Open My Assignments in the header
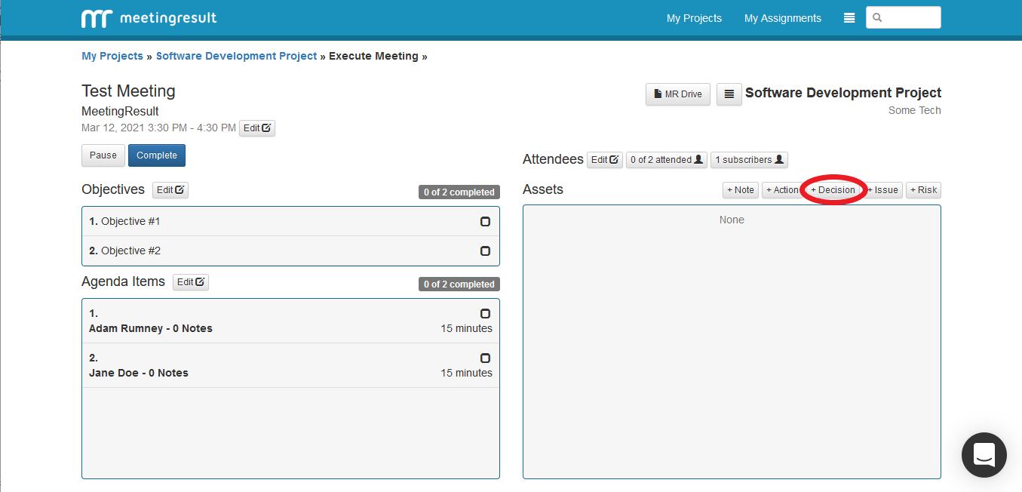This screenshot has width=1022, height=492. [x=782, y=18]
